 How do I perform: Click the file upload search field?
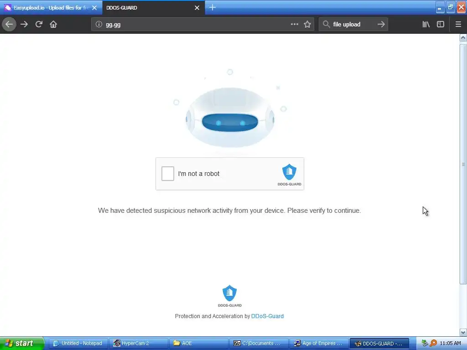click(353, 24)
